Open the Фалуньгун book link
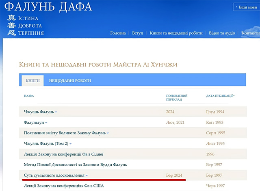The height and width of the screenshot is (191, 260). click(x=34, y=123)
